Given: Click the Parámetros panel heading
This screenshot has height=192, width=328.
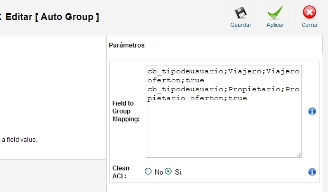Looking at the screenshot, I should 127,45.
